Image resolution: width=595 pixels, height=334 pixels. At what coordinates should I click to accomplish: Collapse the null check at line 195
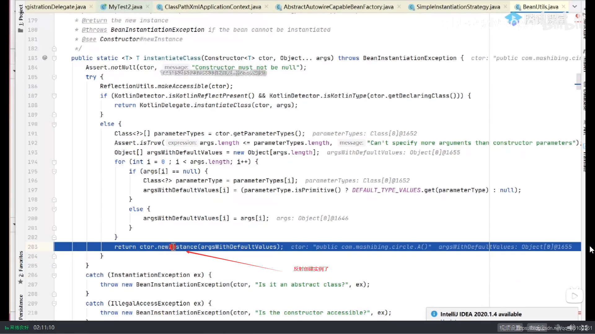click(54, 171)
